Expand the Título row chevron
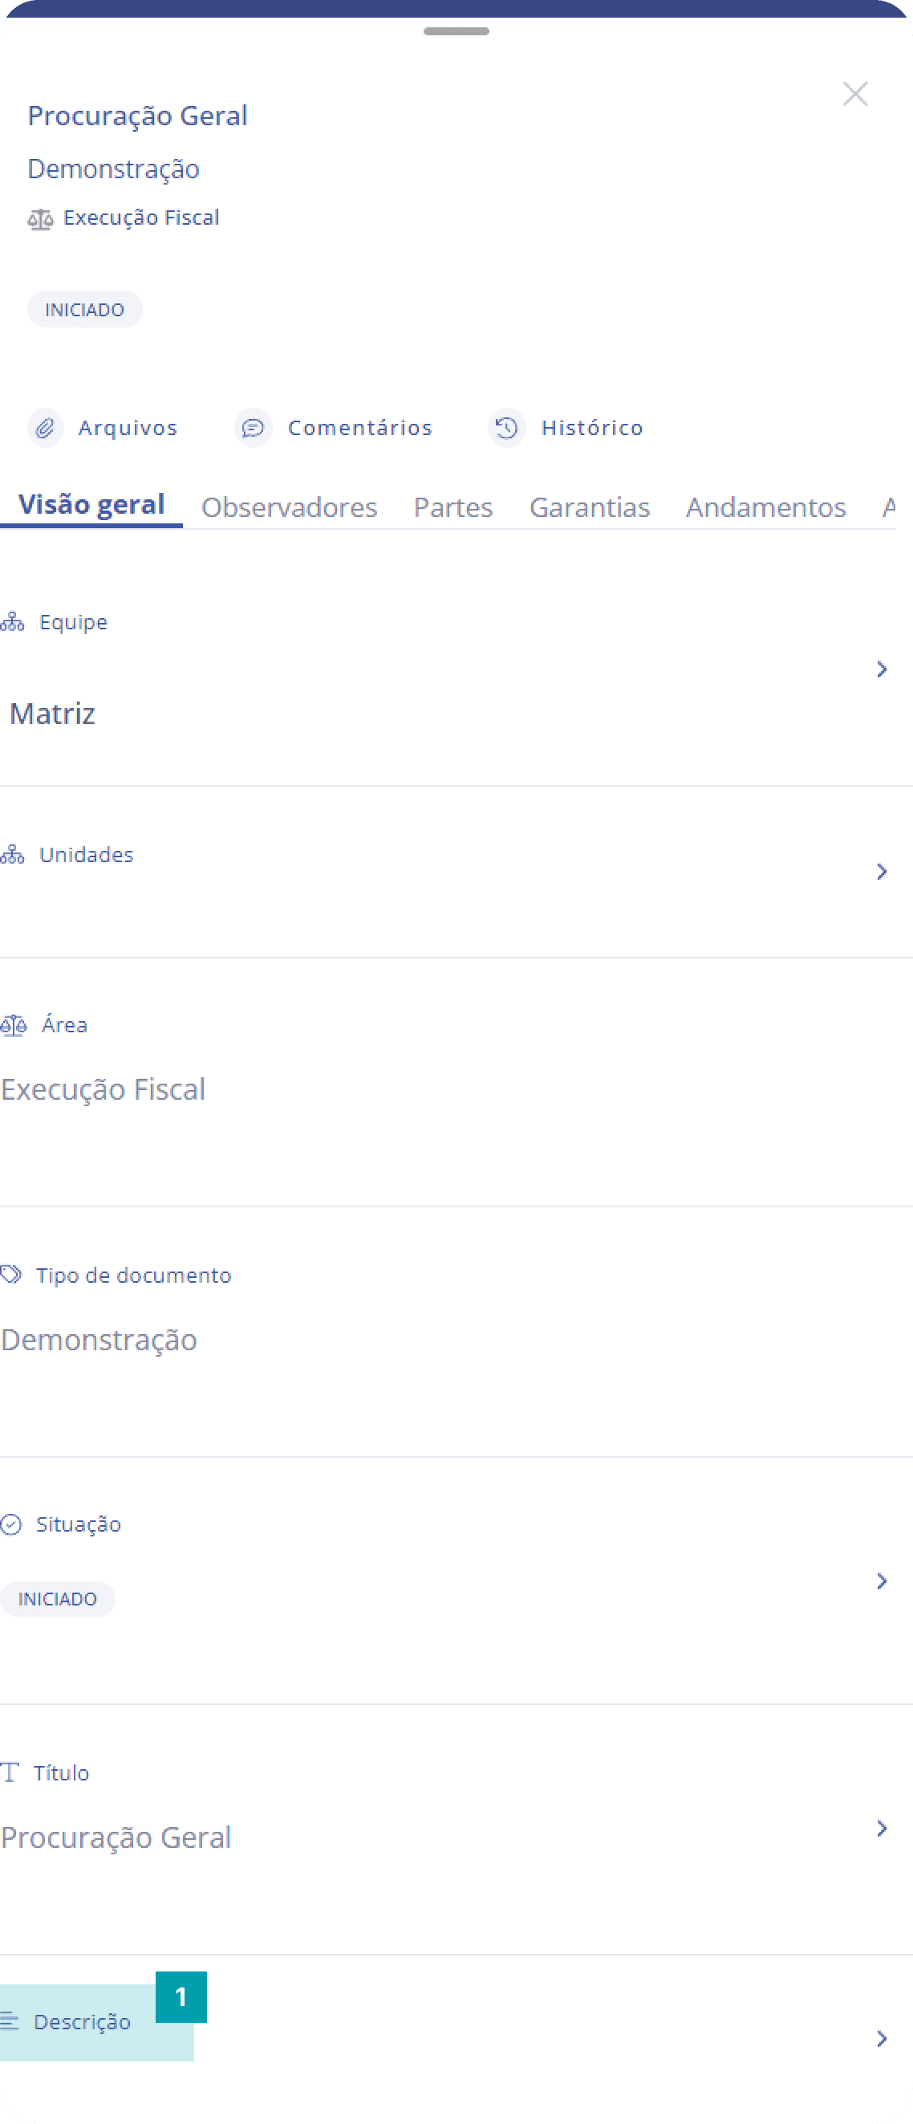The height and width of the screenshot is (2124, 913). [882, 1829]
